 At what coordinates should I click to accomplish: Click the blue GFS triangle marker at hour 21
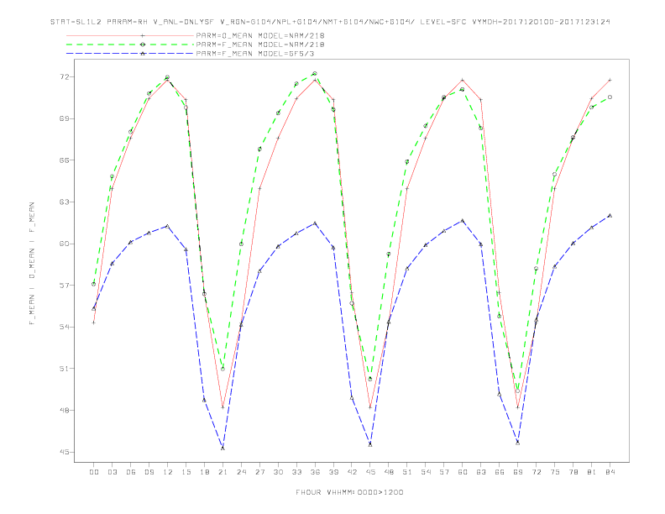click(x=223, y=448)
